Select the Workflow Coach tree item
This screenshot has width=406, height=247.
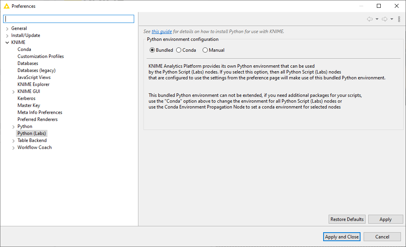pos(35,147)
